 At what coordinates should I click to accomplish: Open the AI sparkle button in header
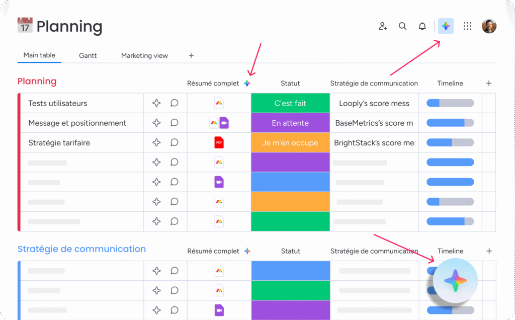pyautogui.click(x=446, y=26)
